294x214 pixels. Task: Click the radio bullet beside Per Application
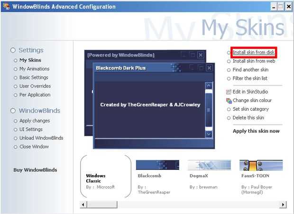pos(16,95)
